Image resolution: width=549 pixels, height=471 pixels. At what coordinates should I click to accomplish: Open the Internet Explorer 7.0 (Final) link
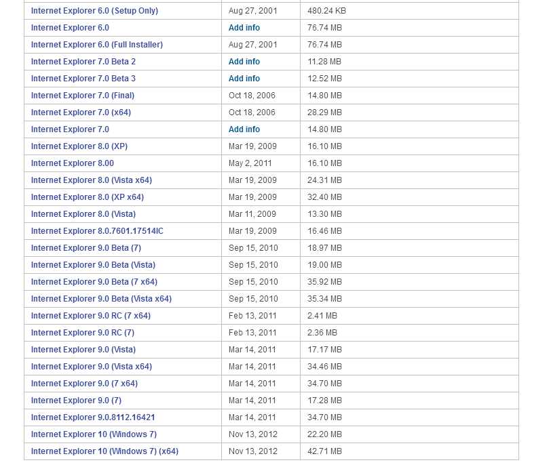83,96
